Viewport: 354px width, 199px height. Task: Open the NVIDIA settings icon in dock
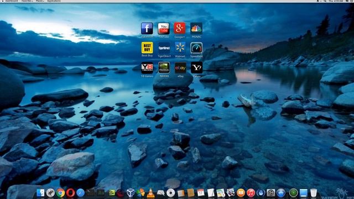point(111,193)
